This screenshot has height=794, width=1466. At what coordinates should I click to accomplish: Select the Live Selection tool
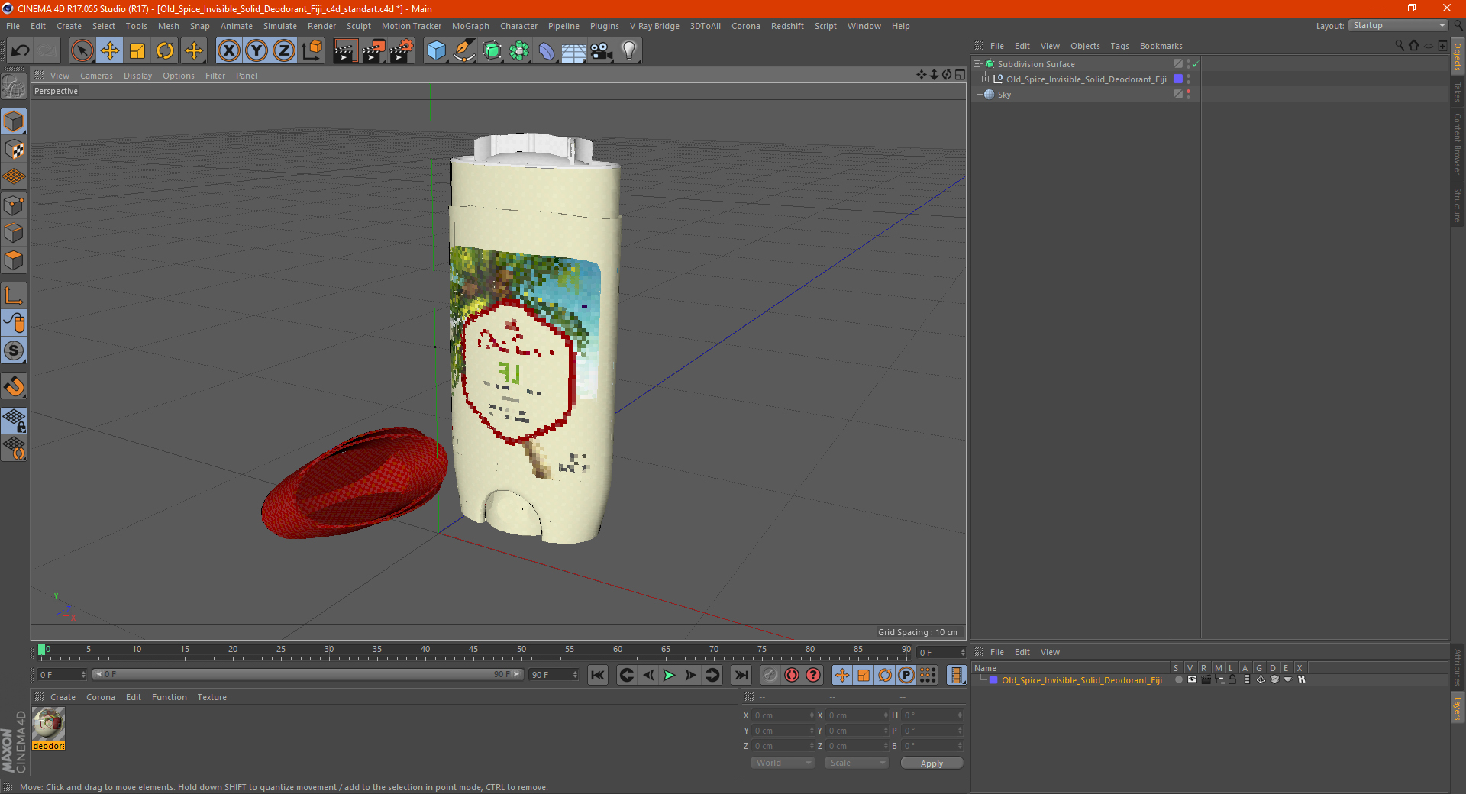pos(82,51)
